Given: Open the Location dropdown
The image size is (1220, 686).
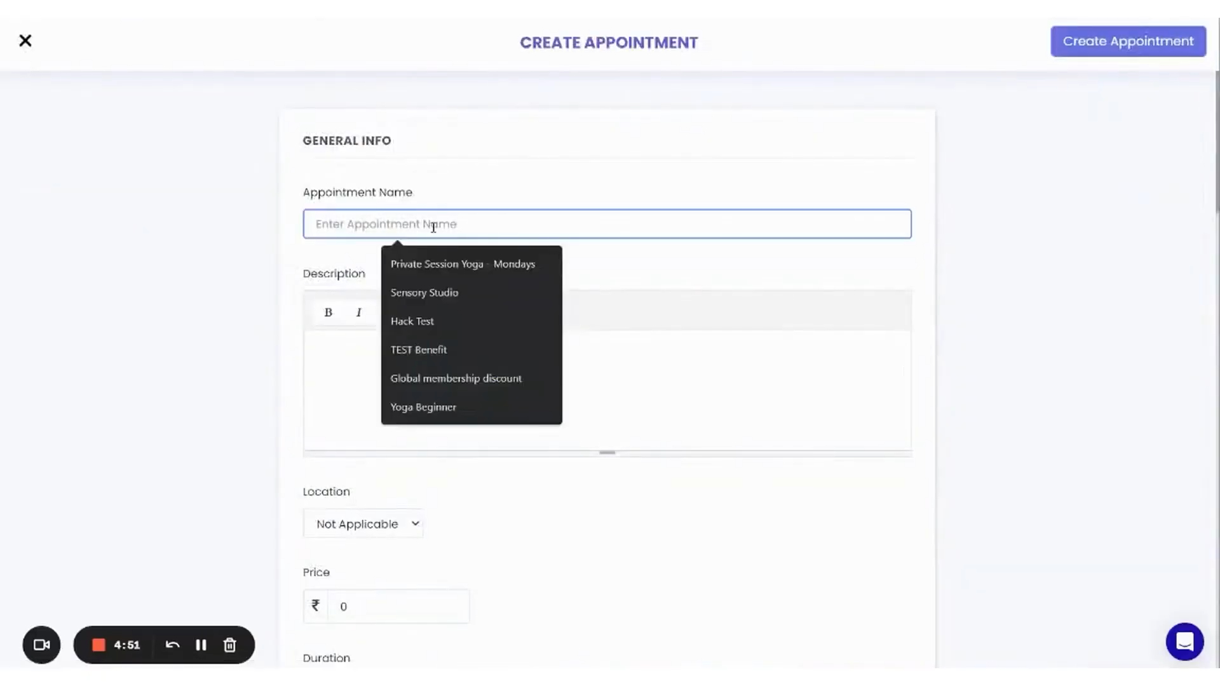Looking at the screenshot, I should (x=363, y=523).
